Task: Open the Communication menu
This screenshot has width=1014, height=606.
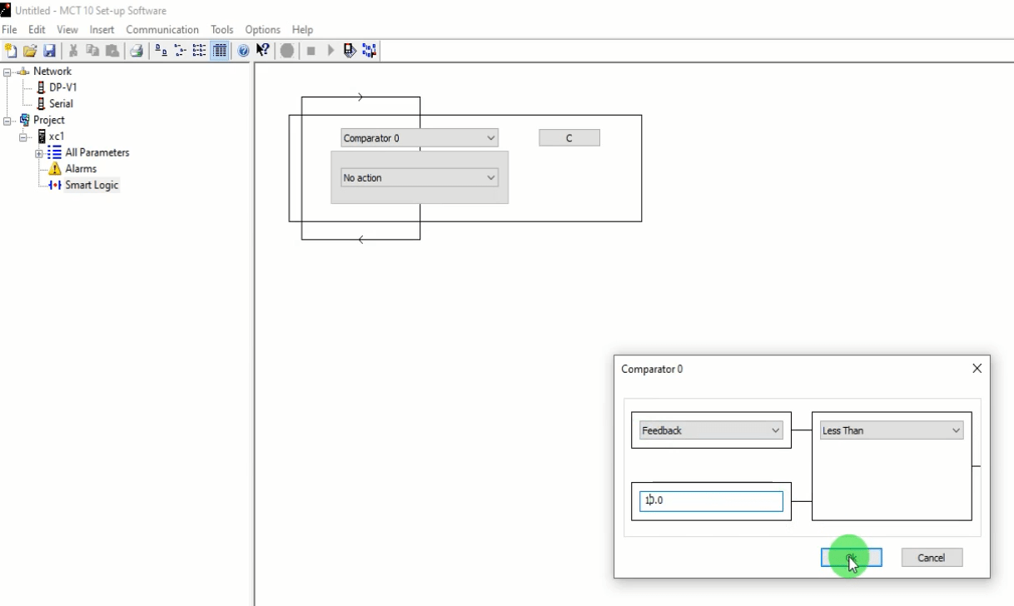Action: [x=162, y=30]
